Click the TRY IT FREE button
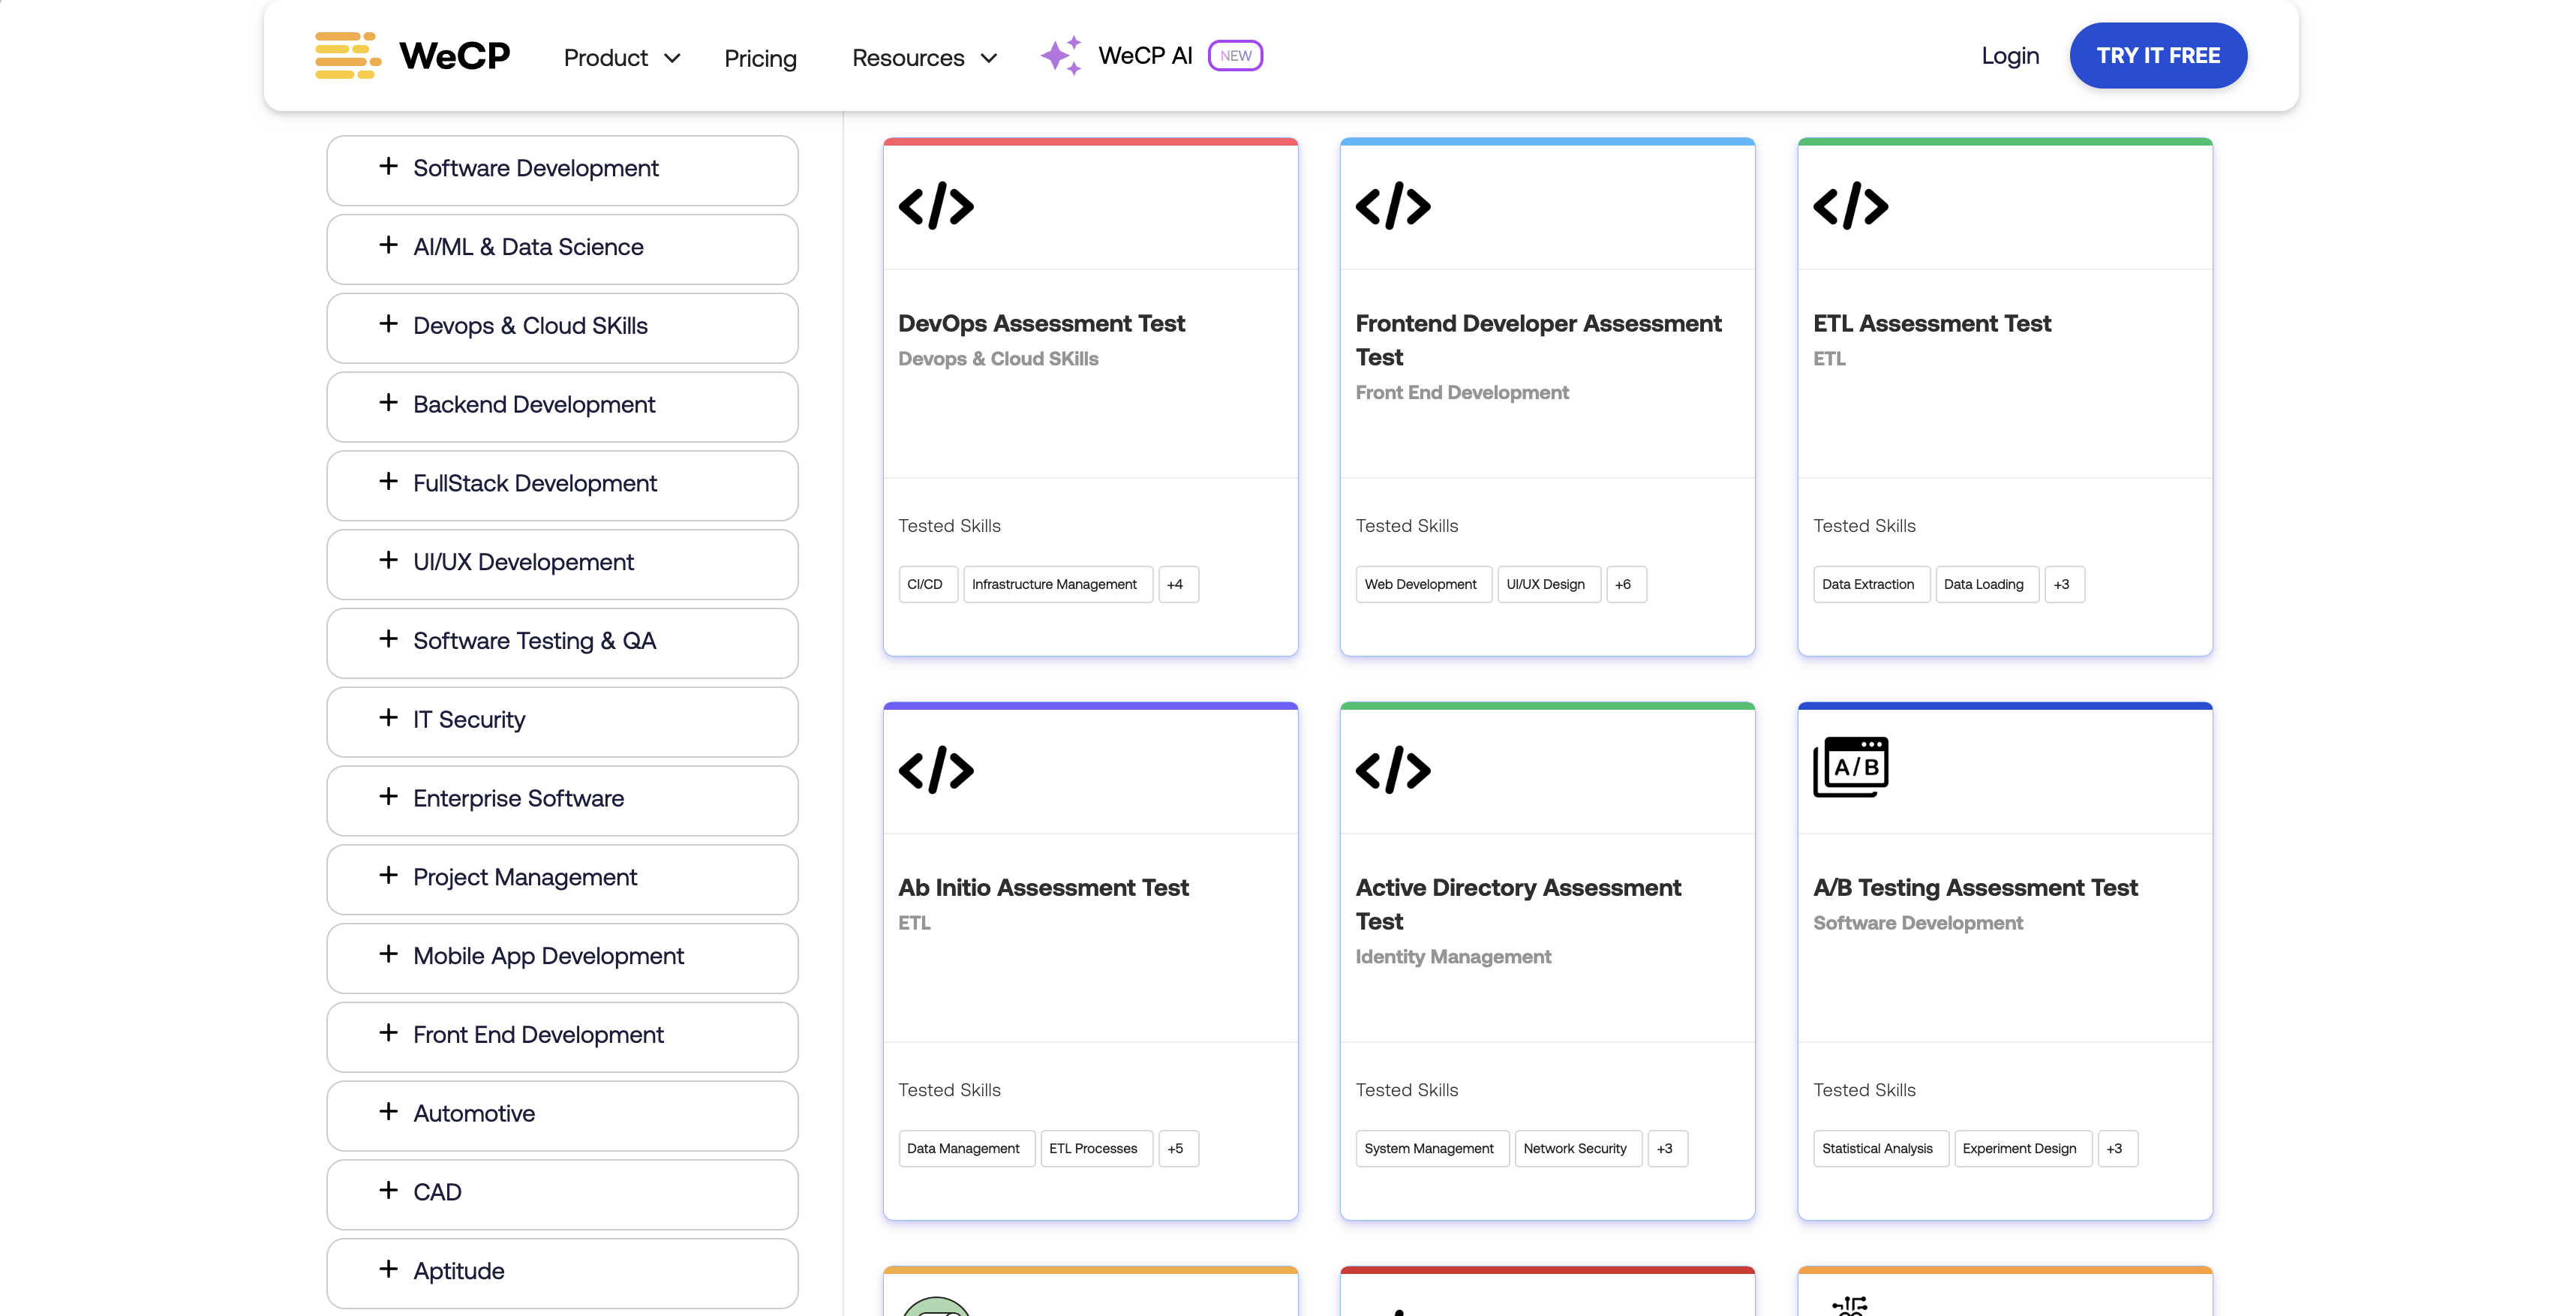Screen dimensions: 2560x1316 2157,56
